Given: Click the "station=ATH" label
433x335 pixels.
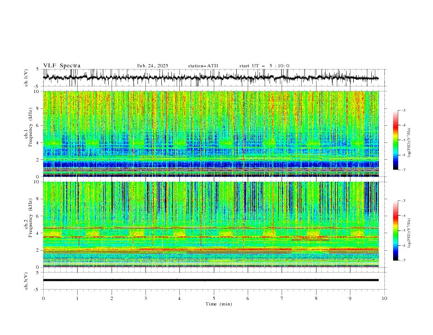Looking at the screenshot, I should point(203,66).
